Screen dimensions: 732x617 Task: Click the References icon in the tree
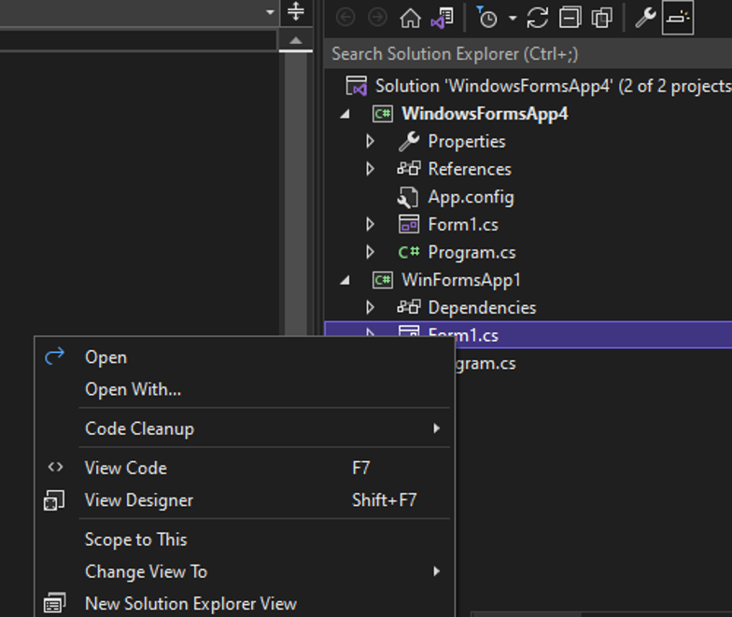coord(409,168)
